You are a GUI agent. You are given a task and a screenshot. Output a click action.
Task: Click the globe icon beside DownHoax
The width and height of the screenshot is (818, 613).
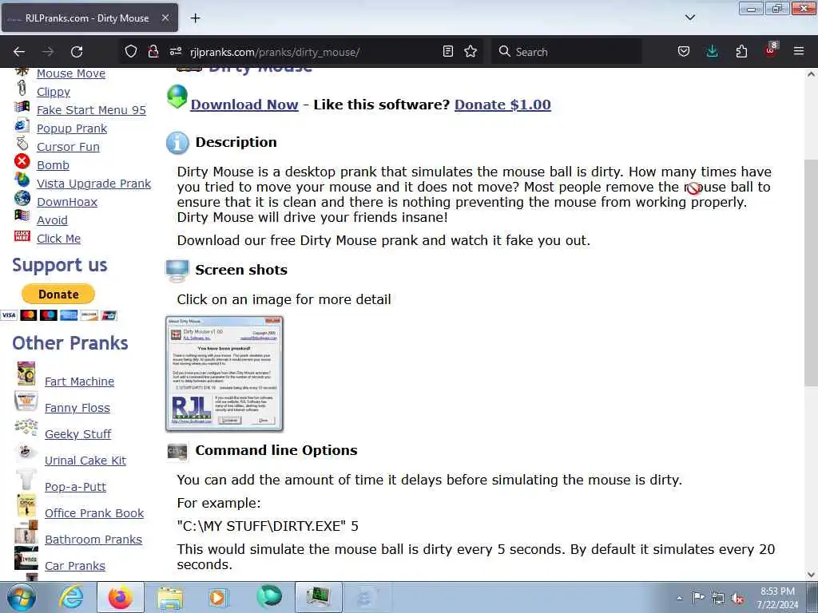[22, 198]
